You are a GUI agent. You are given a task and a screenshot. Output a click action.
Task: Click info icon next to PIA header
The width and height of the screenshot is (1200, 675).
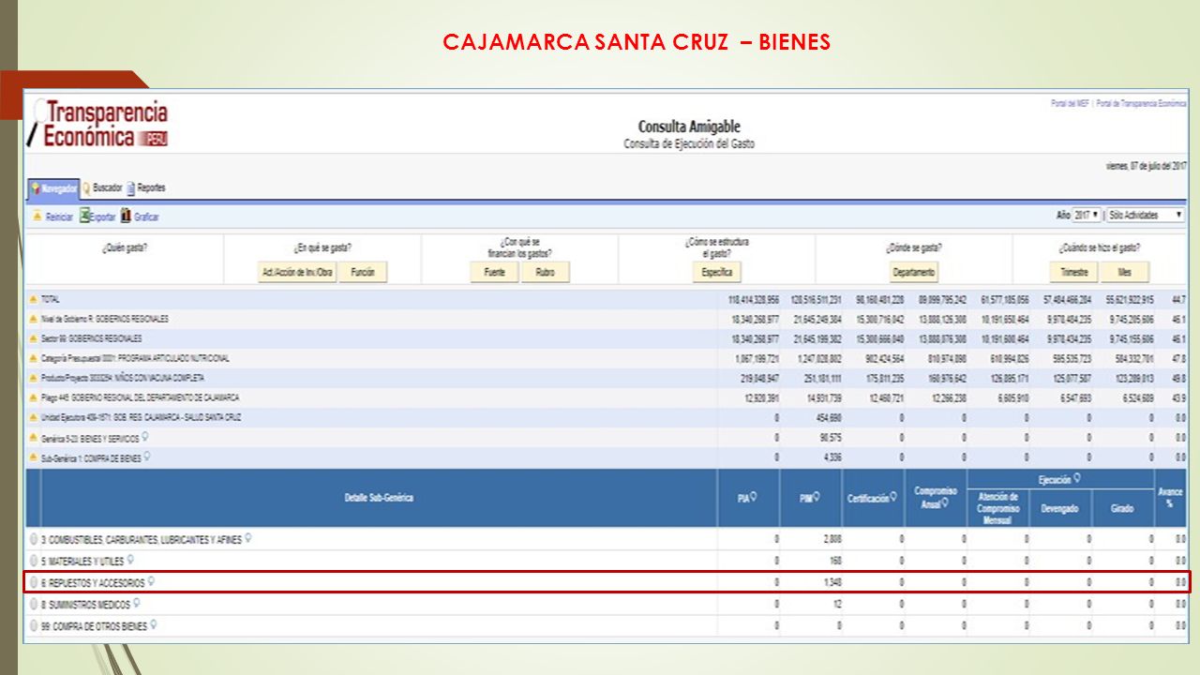(x=754, y=498)
